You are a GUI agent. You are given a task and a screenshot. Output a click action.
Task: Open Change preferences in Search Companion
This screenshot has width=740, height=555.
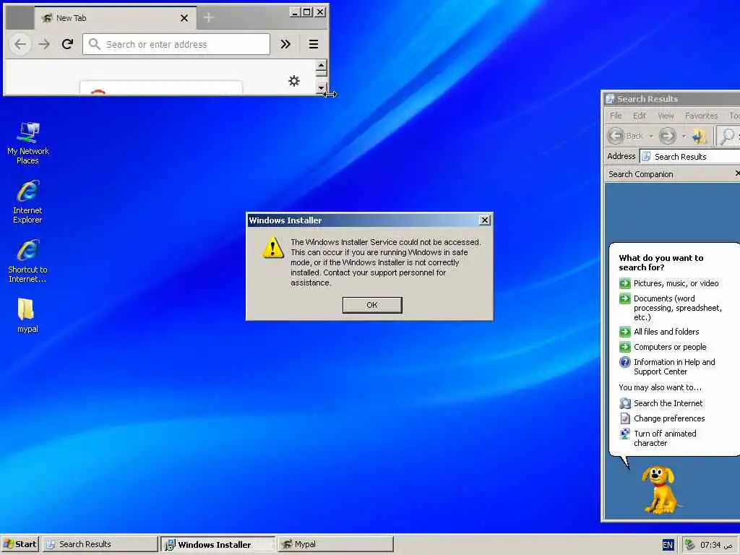pos(662,418)
